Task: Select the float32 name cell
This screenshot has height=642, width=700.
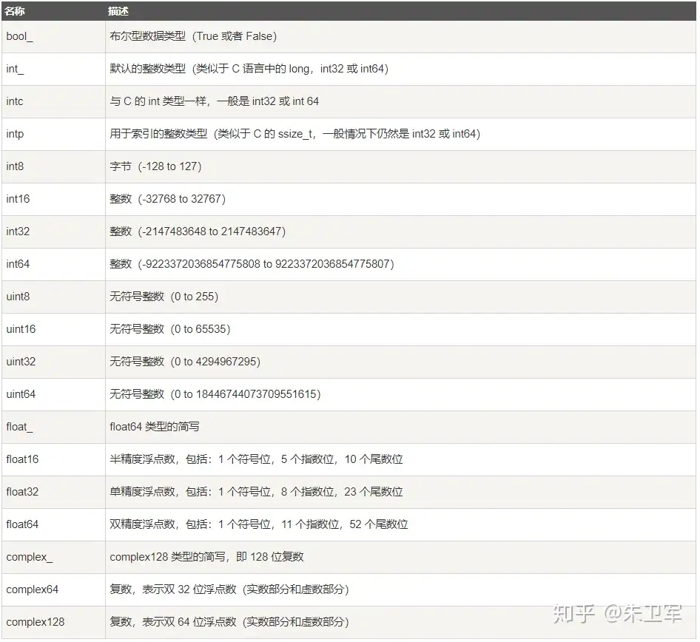Action: (53, 493)
